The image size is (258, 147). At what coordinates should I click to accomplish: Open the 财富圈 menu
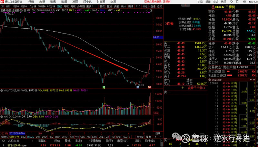(101, 2)
